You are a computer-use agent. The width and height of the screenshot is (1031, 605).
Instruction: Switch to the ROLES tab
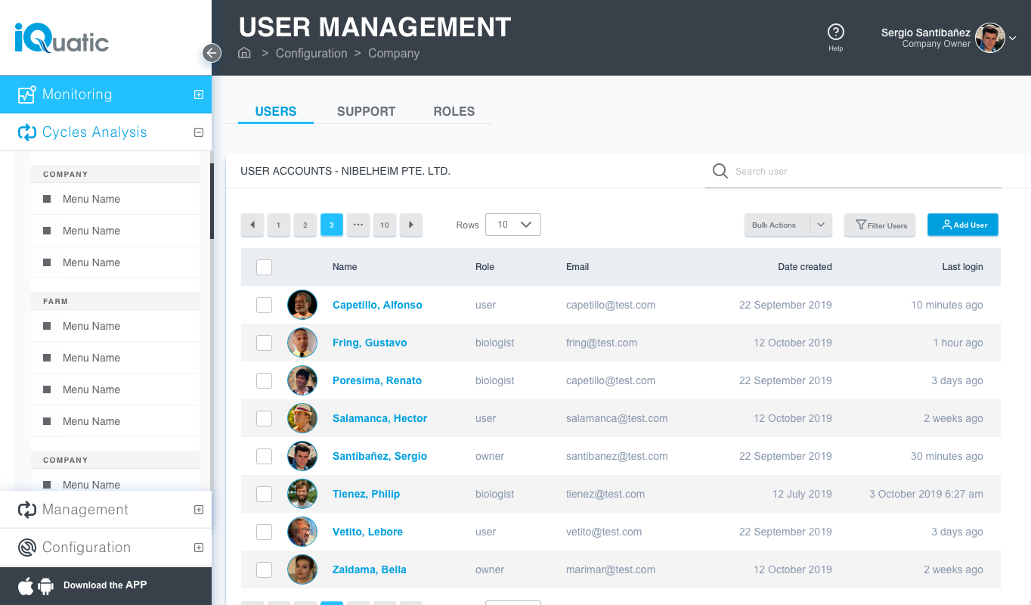[x=454, y=111]
